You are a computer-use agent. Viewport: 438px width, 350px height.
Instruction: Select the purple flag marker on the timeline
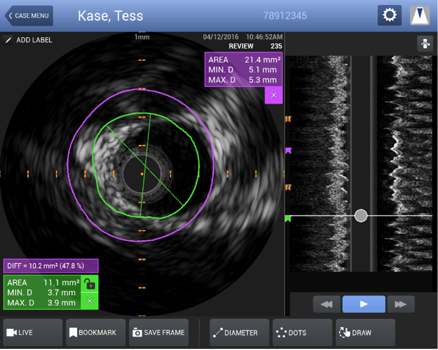[288, 151]
